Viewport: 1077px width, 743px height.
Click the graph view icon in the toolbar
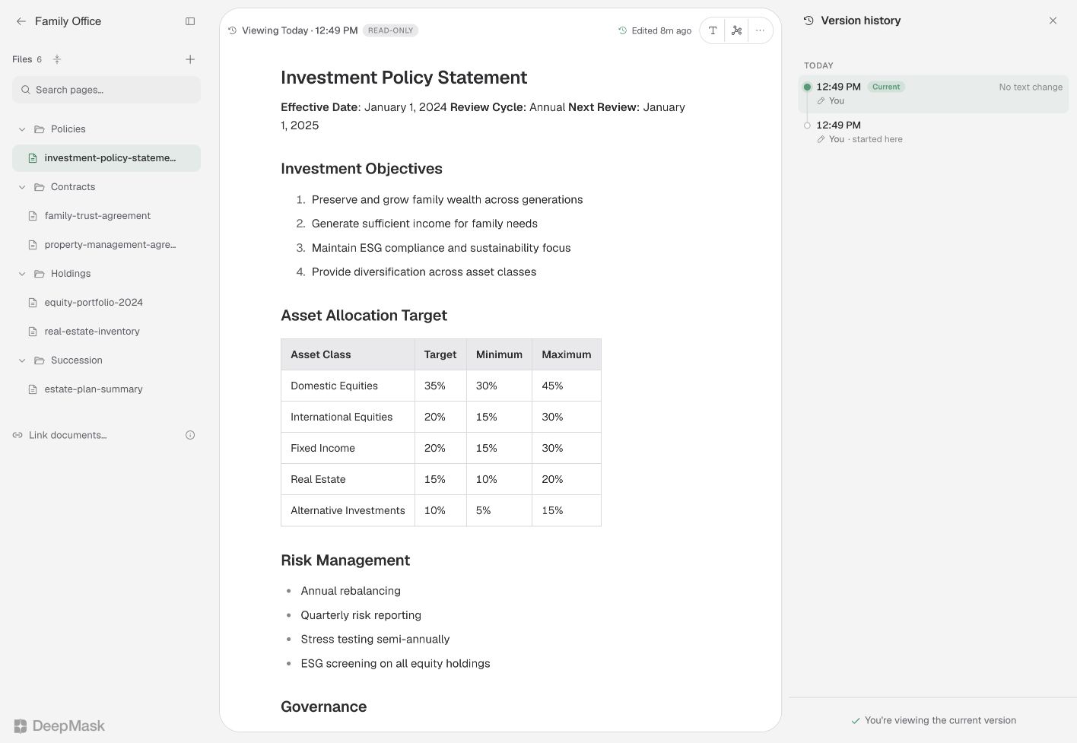(x=736, y=30)
